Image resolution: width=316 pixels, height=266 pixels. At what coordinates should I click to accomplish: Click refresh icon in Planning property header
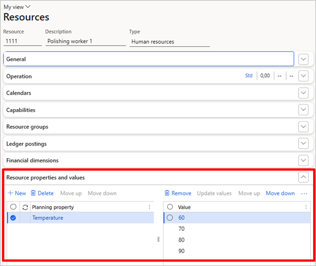pos(25,207)
